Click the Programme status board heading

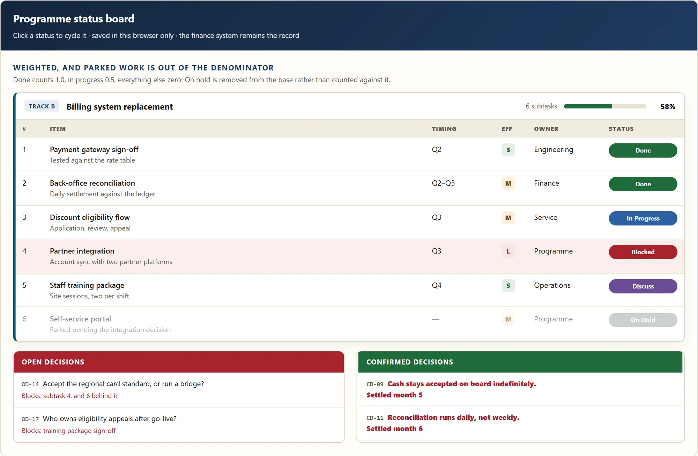point(74,19)
